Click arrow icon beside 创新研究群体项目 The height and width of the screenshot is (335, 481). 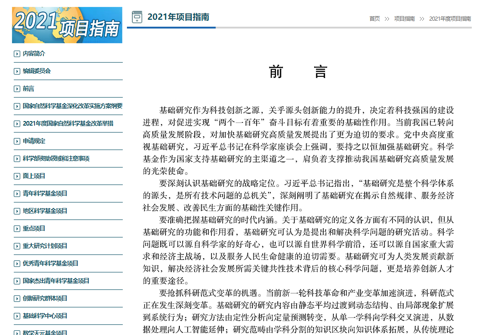(x=17, y=299)
